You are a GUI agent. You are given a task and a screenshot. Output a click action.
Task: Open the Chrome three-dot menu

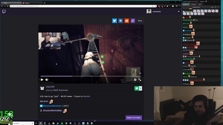[180, 6]
